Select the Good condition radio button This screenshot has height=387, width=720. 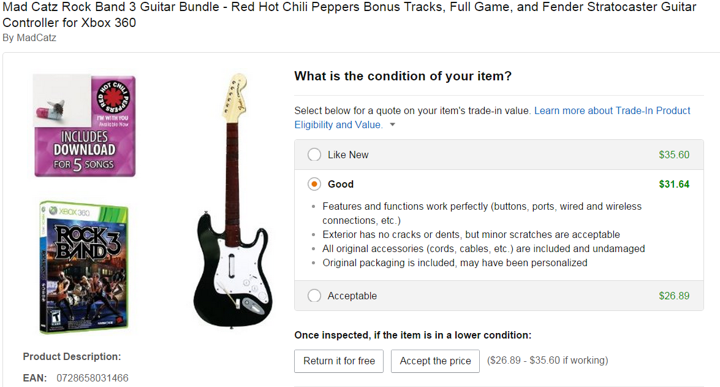[314, 184]
